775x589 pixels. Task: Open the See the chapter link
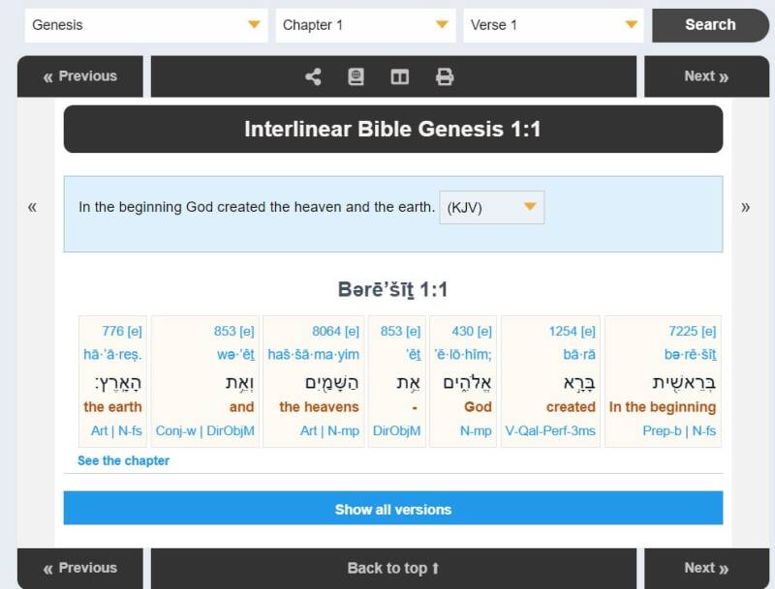pyautogui.click(x=123, y=460)
